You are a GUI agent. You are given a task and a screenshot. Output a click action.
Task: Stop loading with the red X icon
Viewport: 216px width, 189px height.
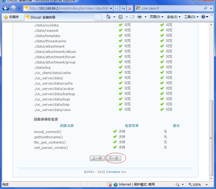point(130,8)
